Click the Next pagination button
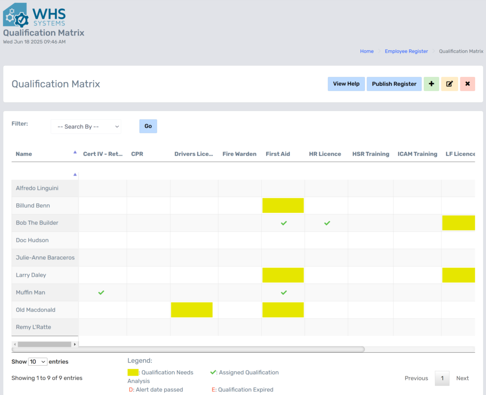The height and width of the screenshot is (395, 486). [462, 378]
